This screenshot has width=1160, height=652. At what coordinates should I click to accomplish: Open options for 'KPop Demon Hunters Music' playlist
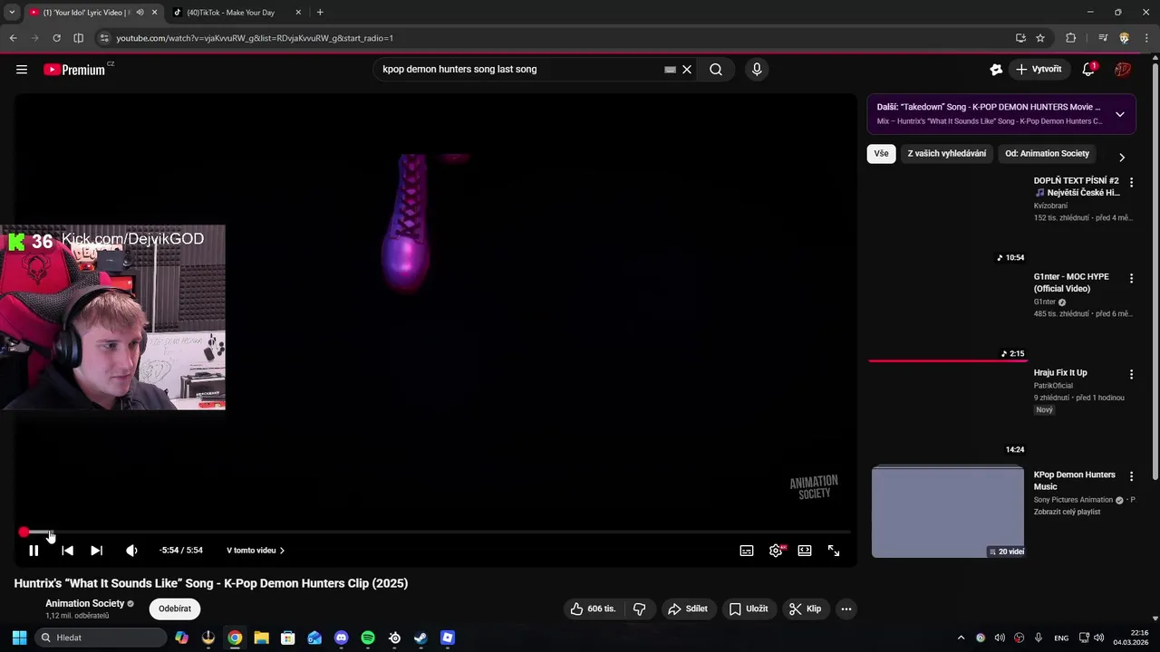pos(1131,476)
